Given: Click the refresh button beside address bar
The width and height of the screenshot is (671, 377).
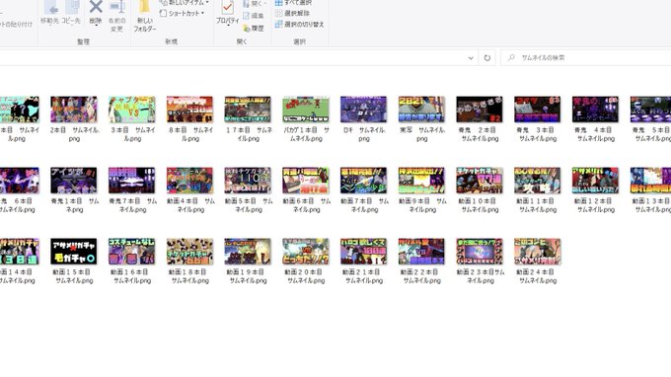Looking at the screenshot, I should [487, 58].
